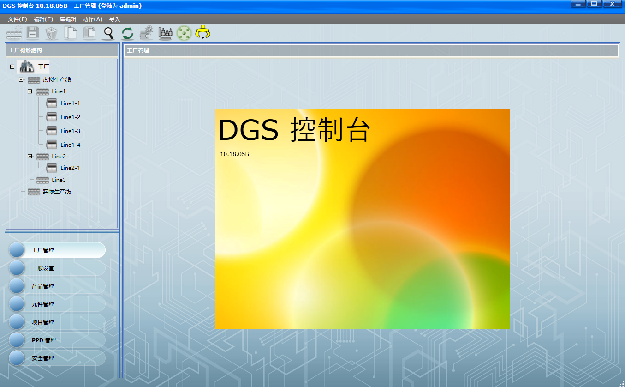Select 实际生产线 label in tree

[57, 192]
